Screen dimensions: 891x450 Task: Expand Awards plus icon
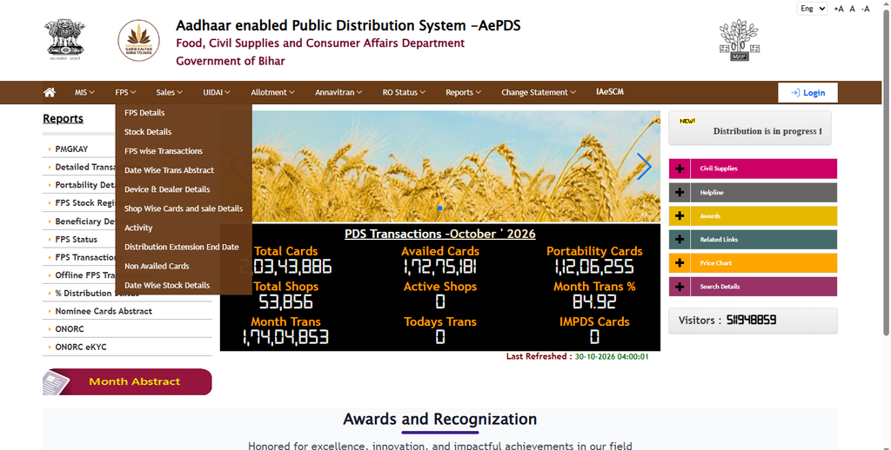pos(680,216)
